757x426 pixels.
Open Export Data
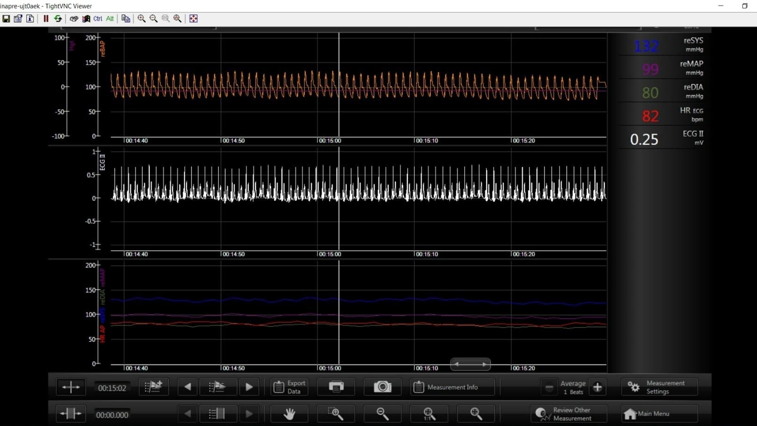click(x=289, y=387)
